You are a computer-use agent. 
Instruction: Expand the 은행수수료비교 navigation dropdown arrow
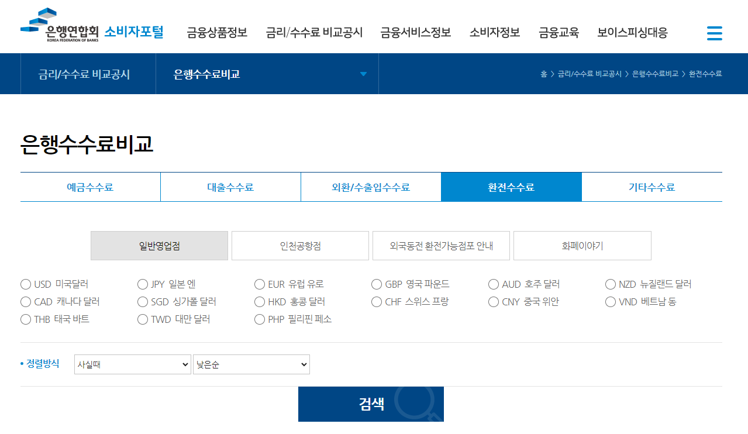[x=363, y=74]
